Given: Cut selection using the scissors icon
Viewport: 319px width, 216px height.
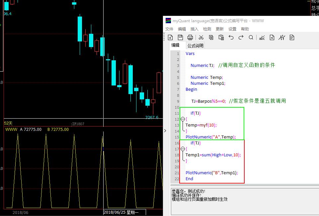Looking at the screenshot, I should 201,37.
